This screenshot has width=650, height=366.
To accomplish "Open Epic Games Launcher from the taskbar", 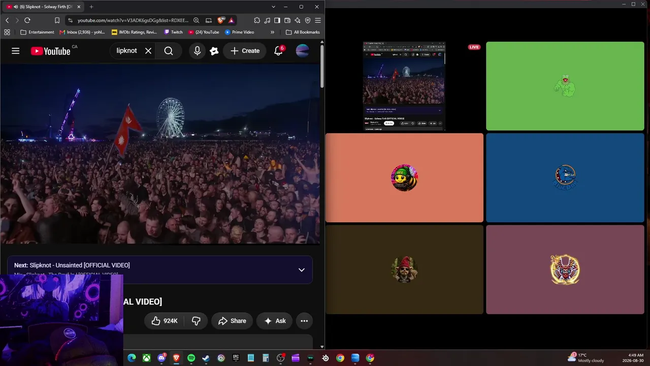I will (x=236, y=358).
